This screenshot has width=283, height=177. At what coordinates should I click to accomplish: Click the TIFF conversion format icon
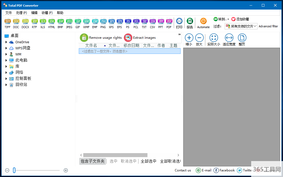[x=7, y=21]
